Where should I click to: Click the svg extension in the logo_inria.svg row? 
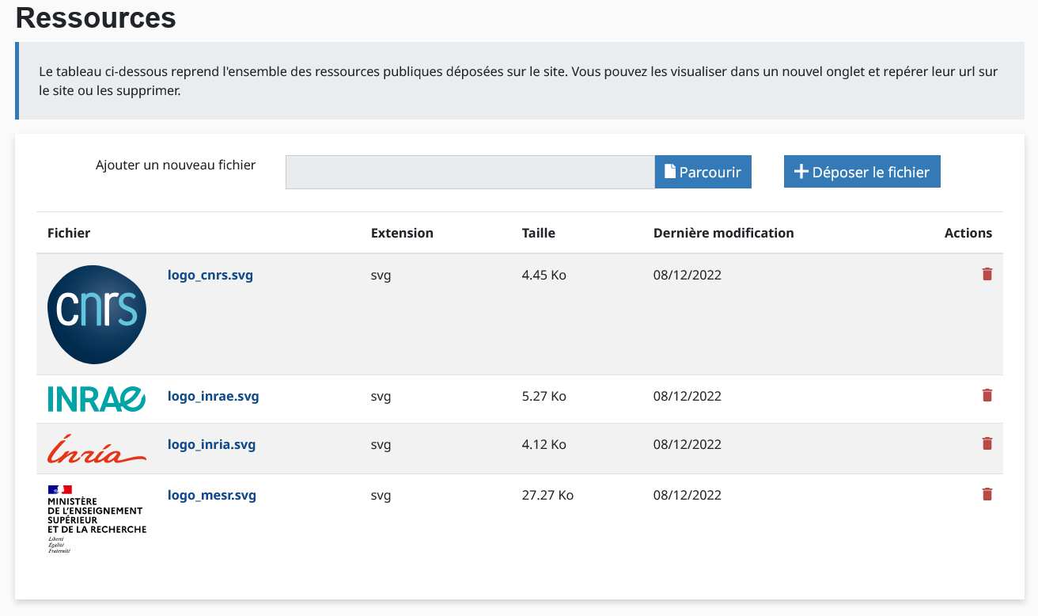pyautogui.click(x=381, y=444)
